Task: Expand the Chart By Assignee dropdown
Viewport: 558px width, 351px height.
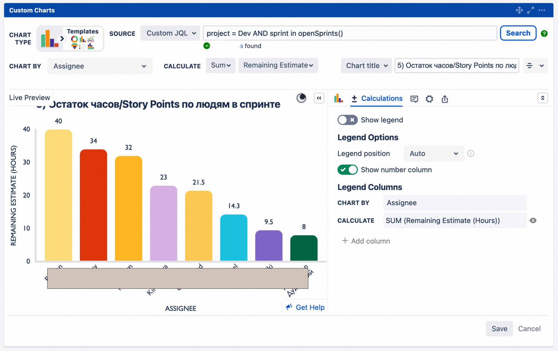Action: (99, 66)
